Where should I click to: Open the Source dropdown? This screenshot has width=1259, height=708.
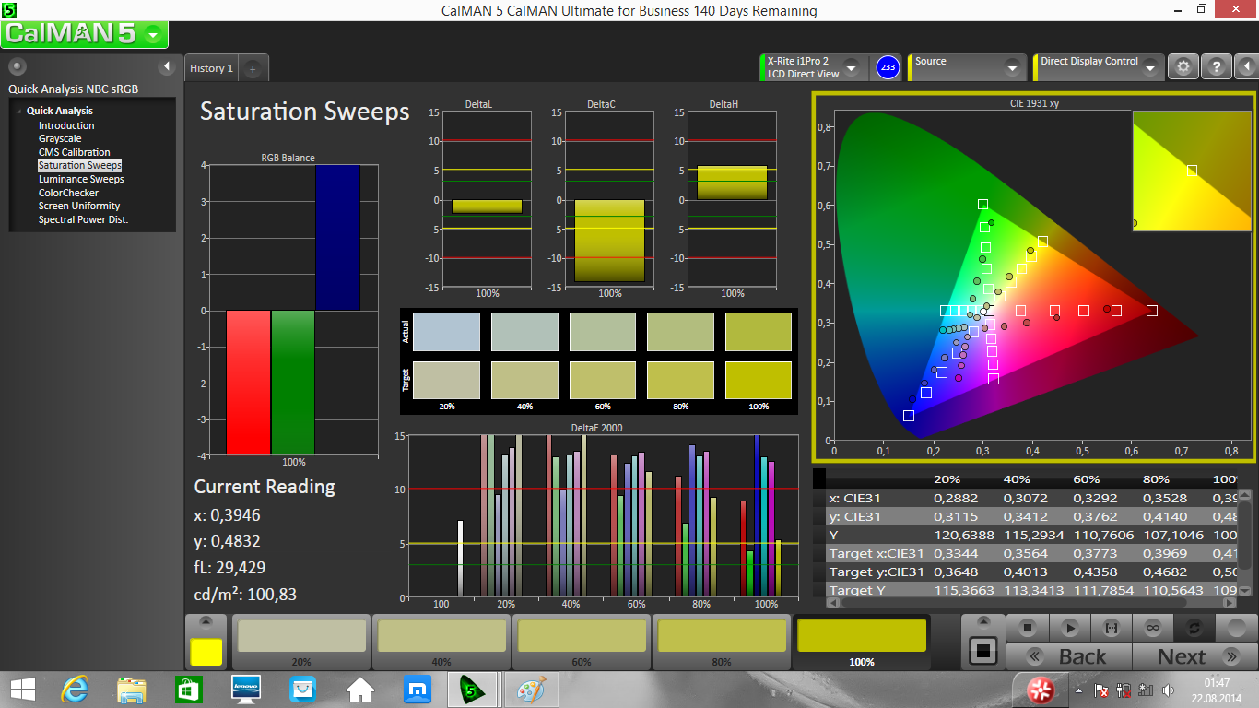click(x=1012, y=67)
